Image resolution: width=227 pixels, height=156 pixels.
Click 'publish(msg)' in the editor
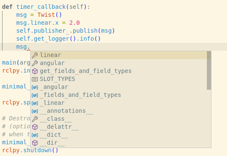click(94, 31)
